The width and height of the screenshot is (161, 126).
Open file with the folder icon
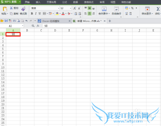coord(2,21)
